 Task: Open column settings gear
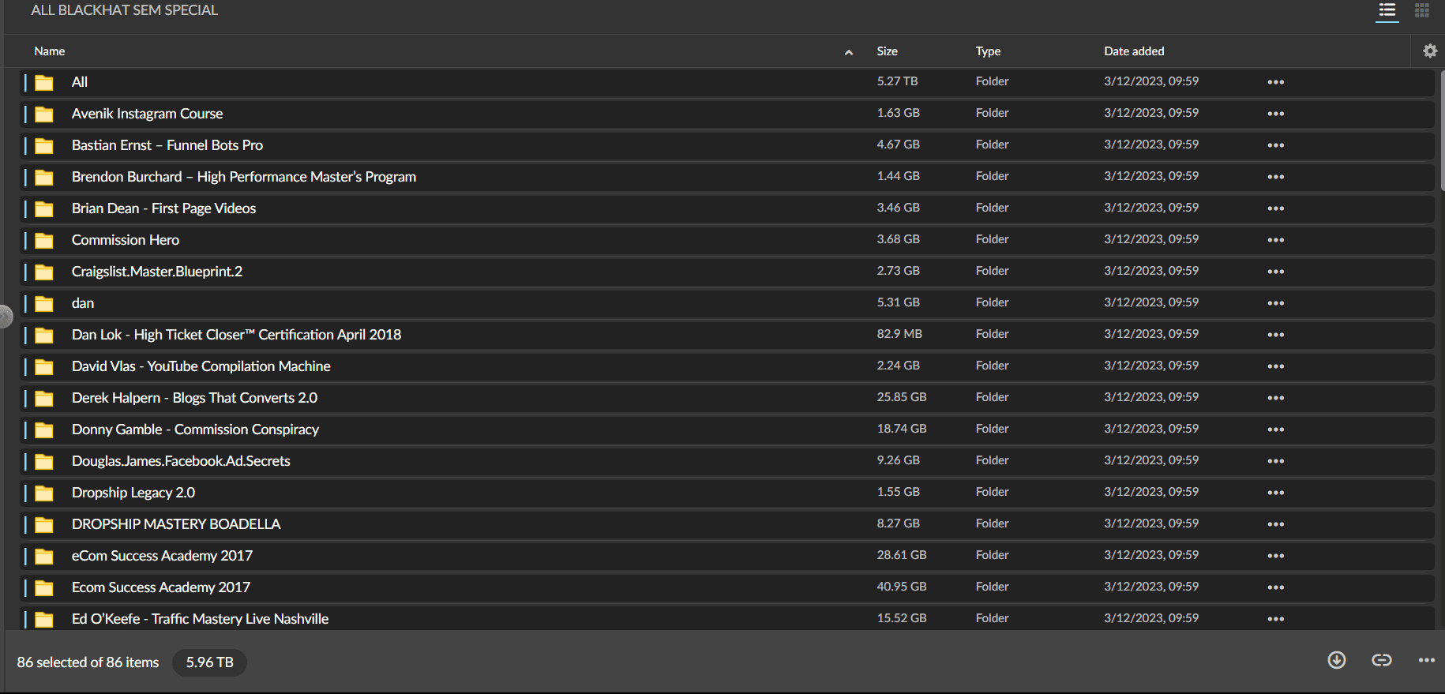coord(1430,51)
